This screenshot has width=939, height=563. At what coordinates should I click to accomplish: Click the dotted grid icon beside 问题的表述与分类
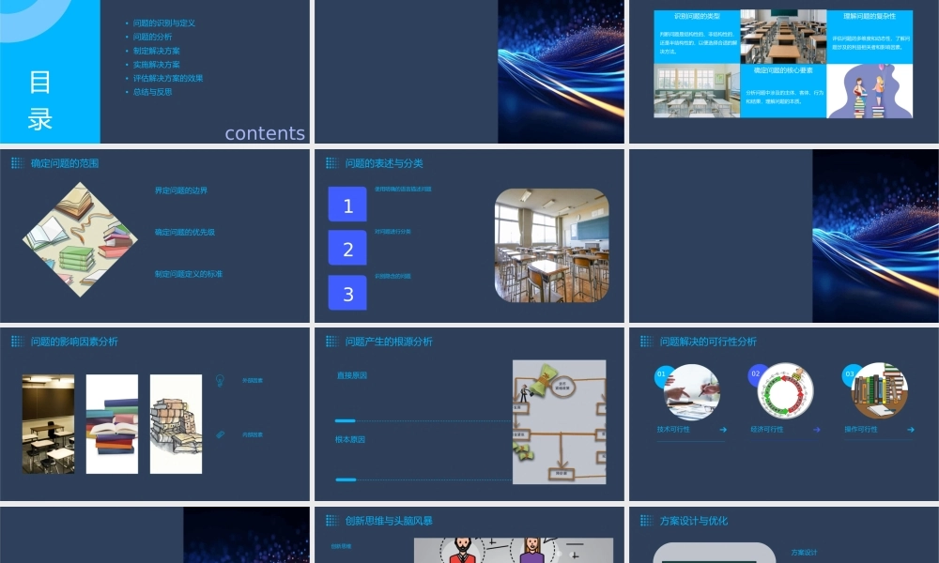tap(331, 162)
